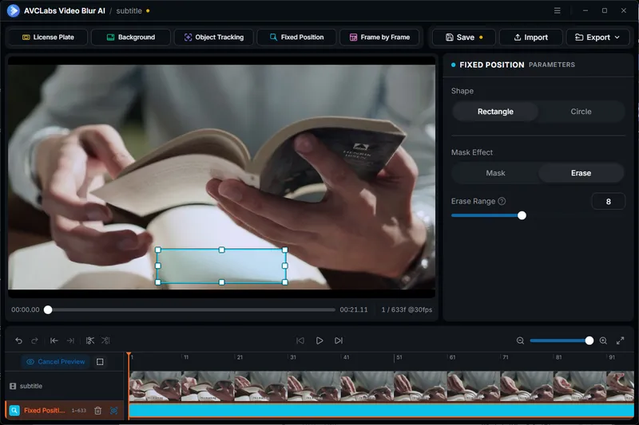Image resolution: width=639 pixels, height=425 pixels.
Task: Open the hamburger menu in title bar
Action: pyautogui.click(x=557, y=10)
